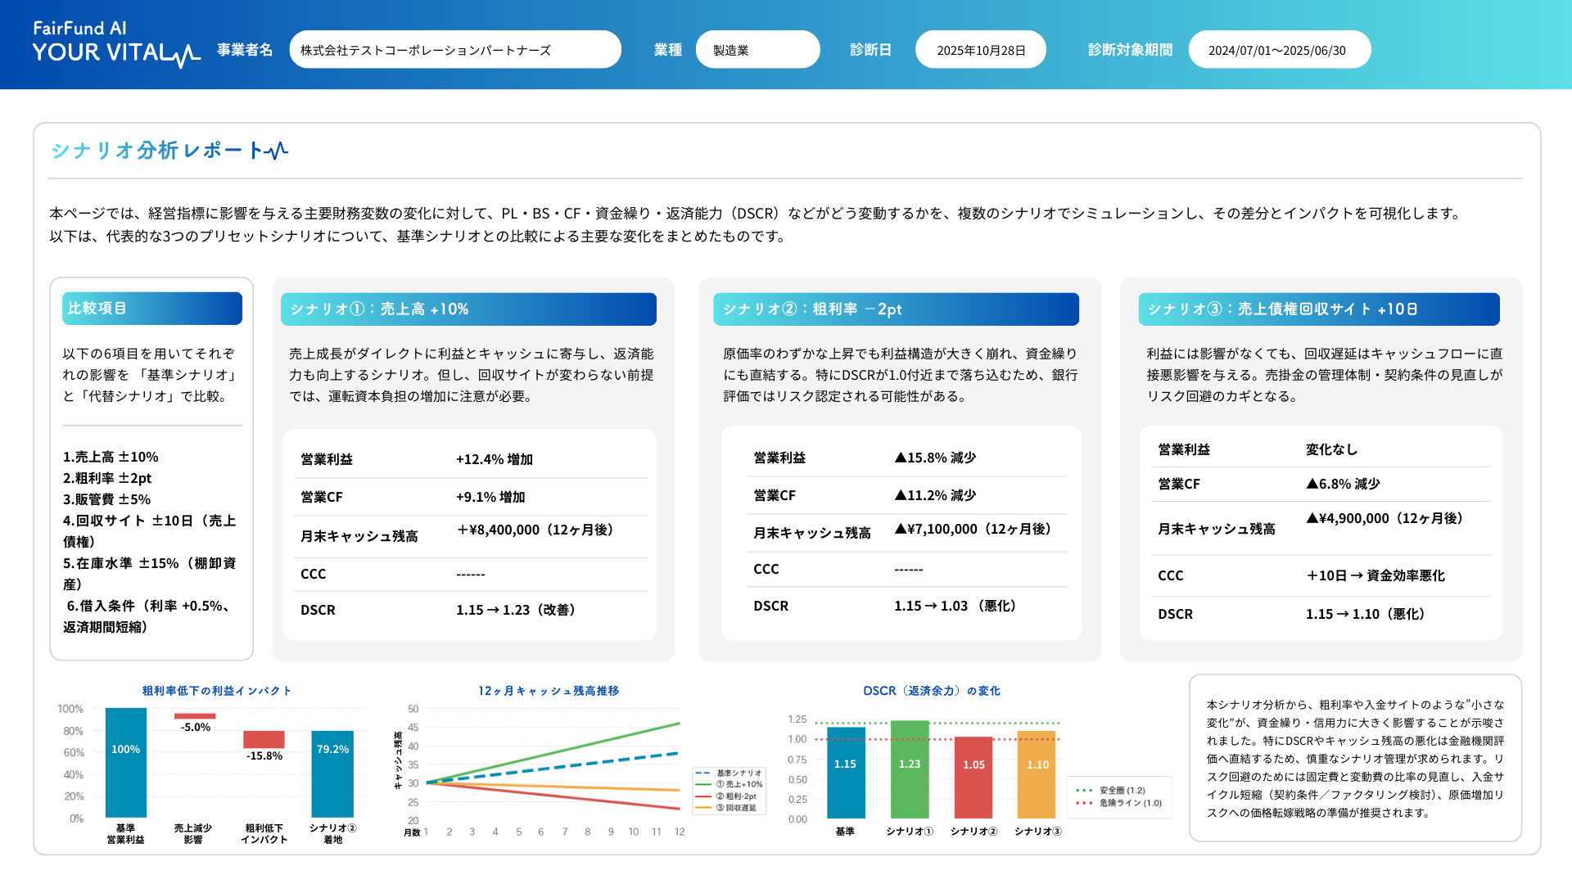Select the シナリオ①：売上高 +10% header
This screenshot has height=884, width=1572.
point(468,309)
